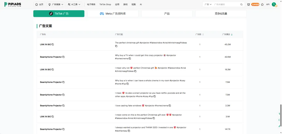282x134 pixels.
Task: Sort by 广告数 column
Action: (x=203, y=34)
